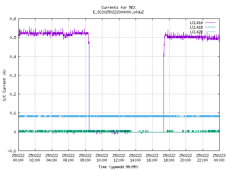
Task: Click the blue LCL42B trace near 0.08 A
Action: tap(119, 116)
